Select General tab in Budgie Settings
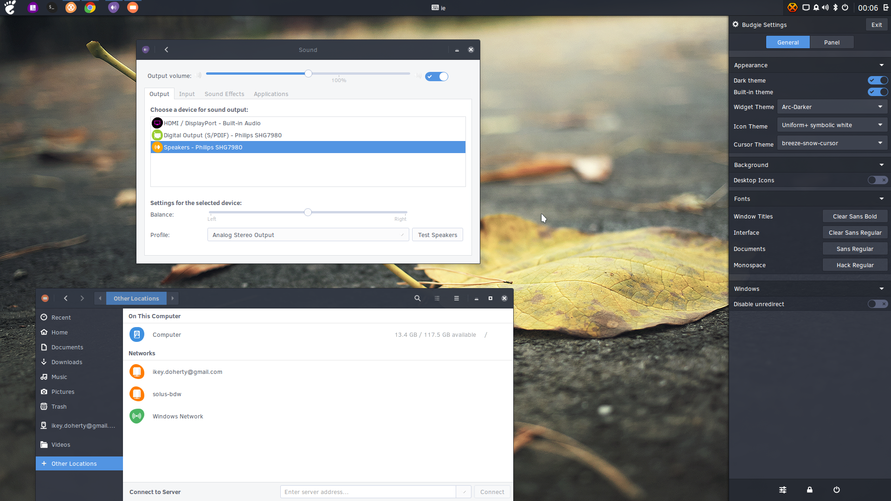Image resolution: width=891 pixels, height=501 pixels. 788,42
